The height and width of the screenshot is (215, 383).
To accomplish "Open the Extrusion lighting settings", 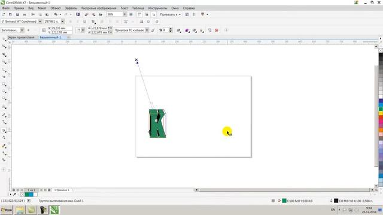I will (202, 30).
